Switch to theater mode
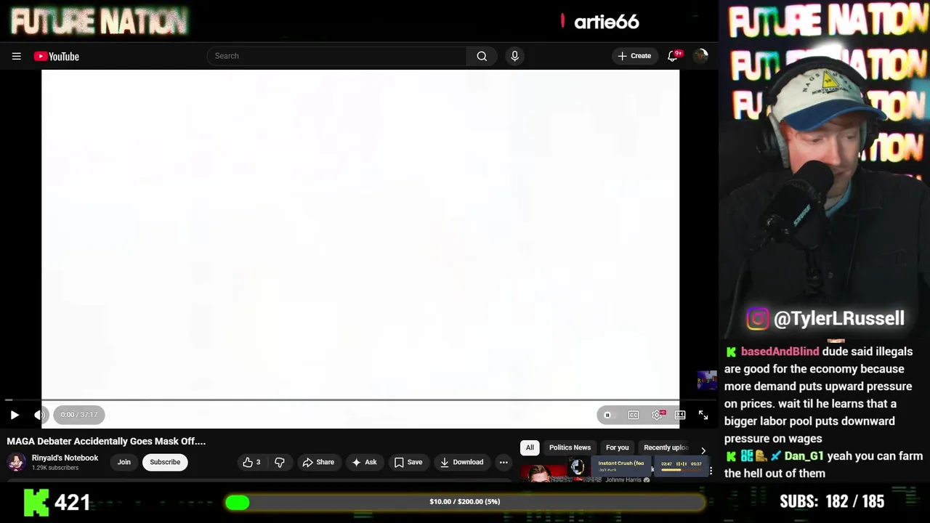Viewport: 930px width, 523px height. point(680,415)
